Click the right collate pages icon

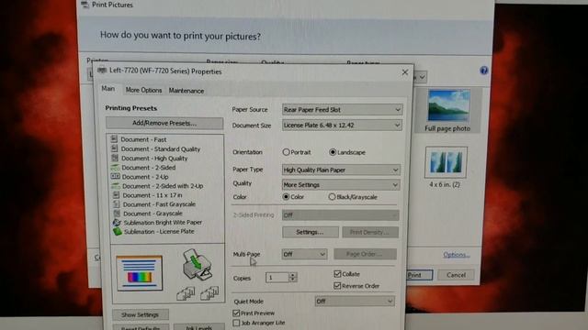(209, 293)
